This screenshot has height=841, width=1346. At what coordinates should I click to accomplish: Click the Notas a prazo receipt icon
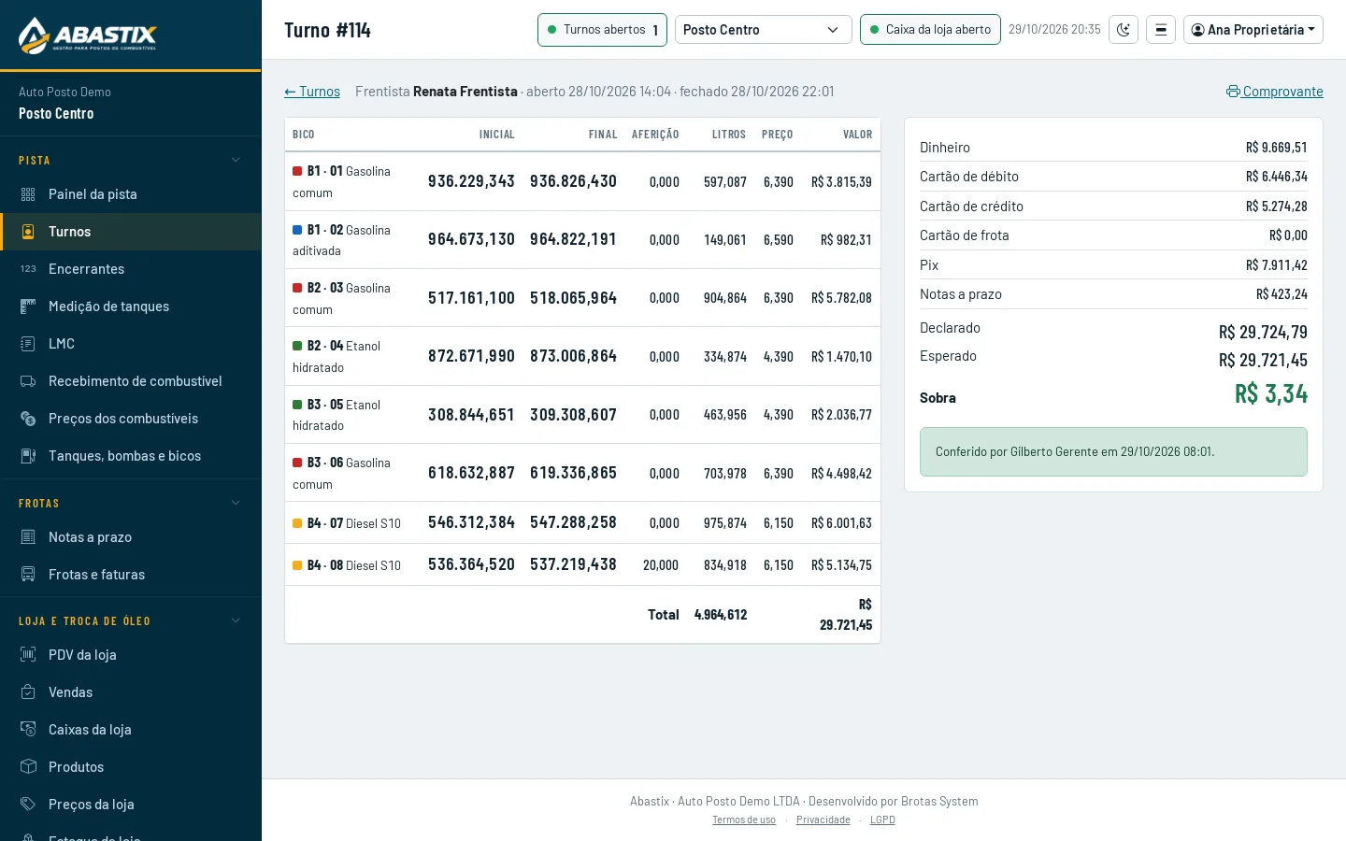[28, 537]
